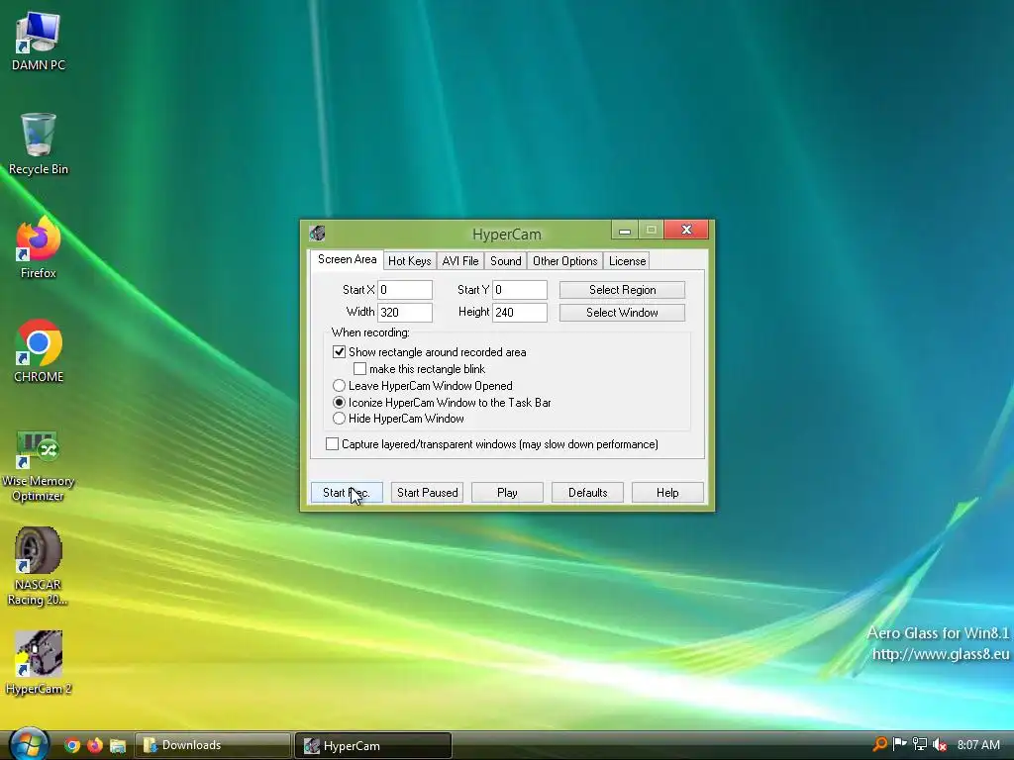Viewport: 1014px width, 760px height.
Task: Click the Select Region button
Action: pos(622,290)
